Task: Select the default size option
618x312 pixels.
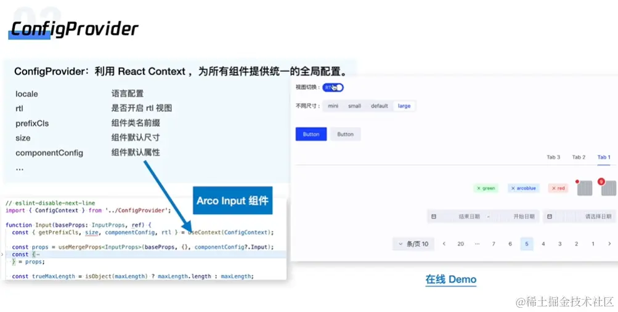Action: [379, 106]
